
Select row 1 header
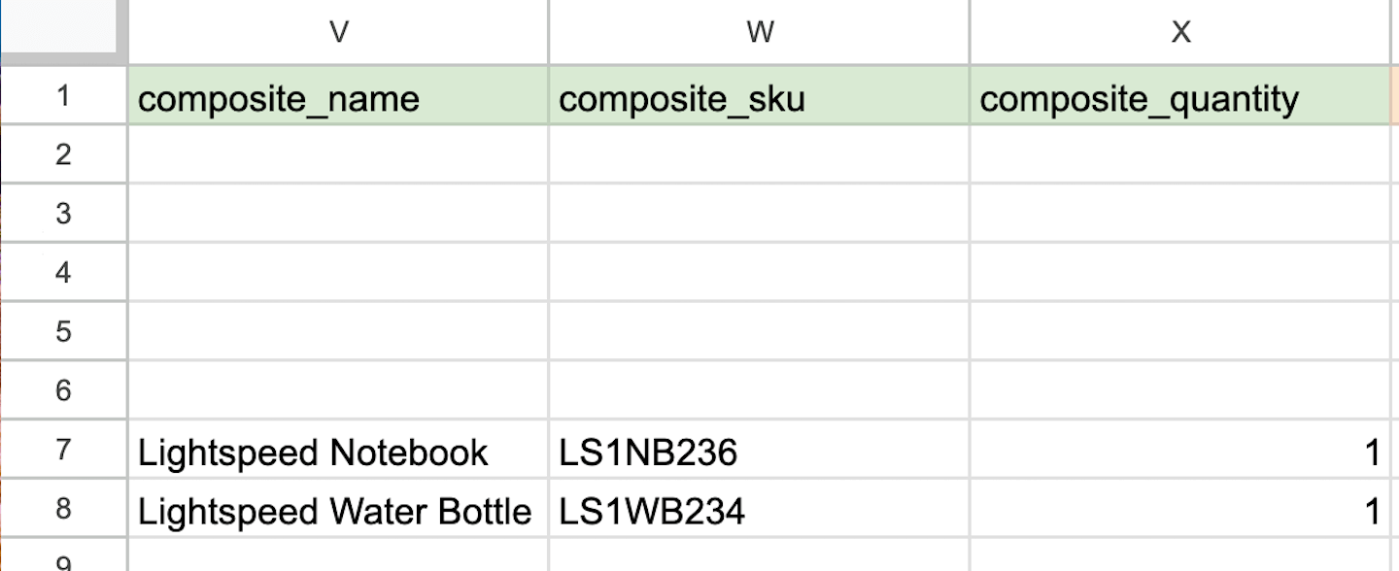pos(63,96)
